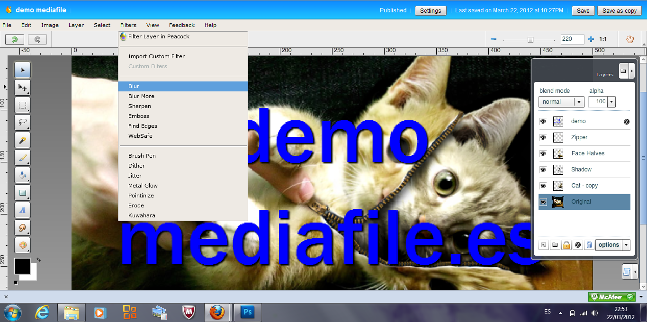Click the Save as copy button

click(619, 10)
